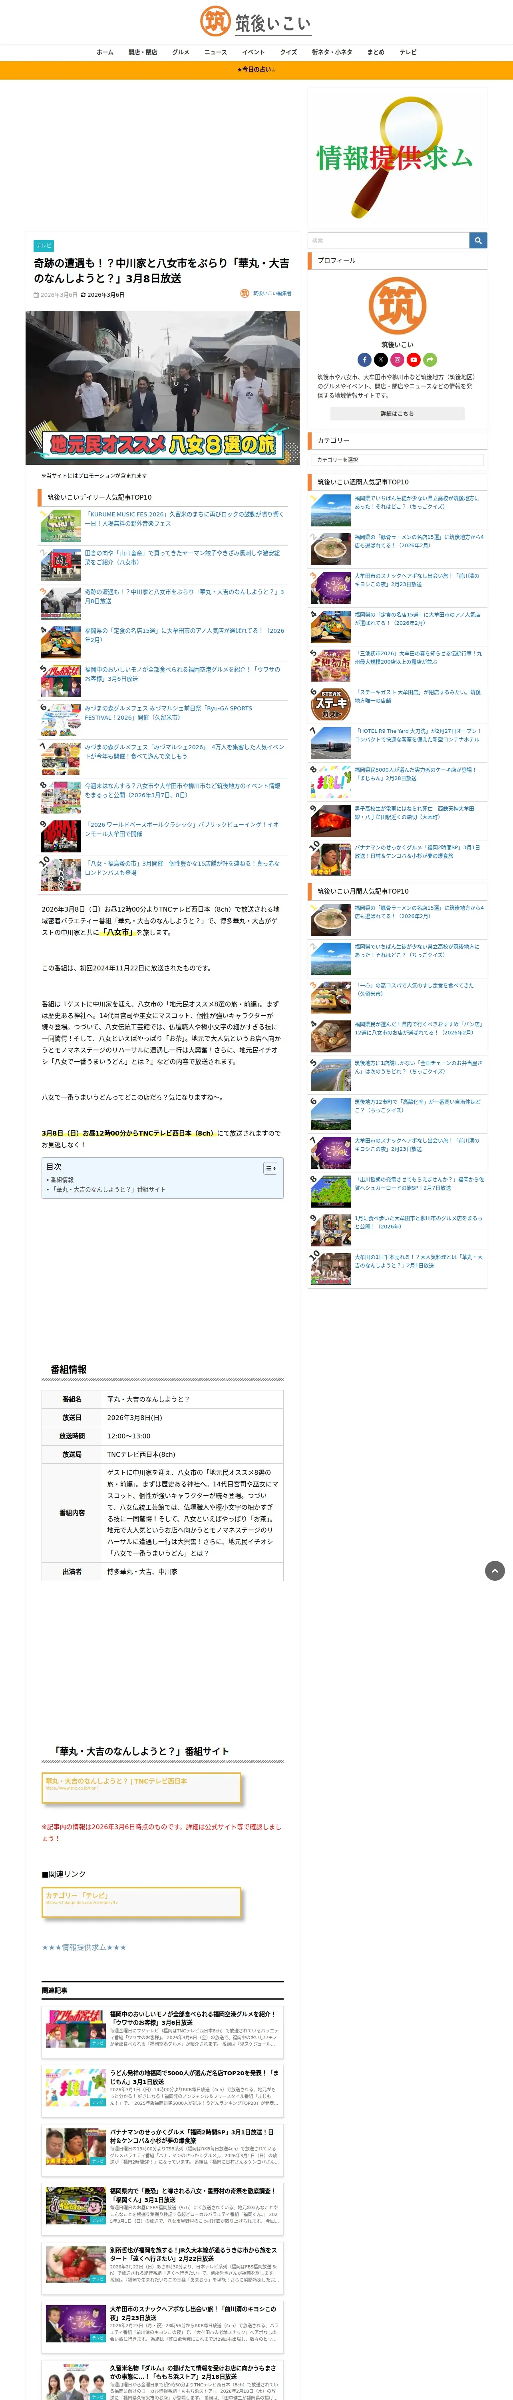513x2400 pixels.
Task: Open the まとめ menu item
Action: pyautogui.click(x=376, y=52)
